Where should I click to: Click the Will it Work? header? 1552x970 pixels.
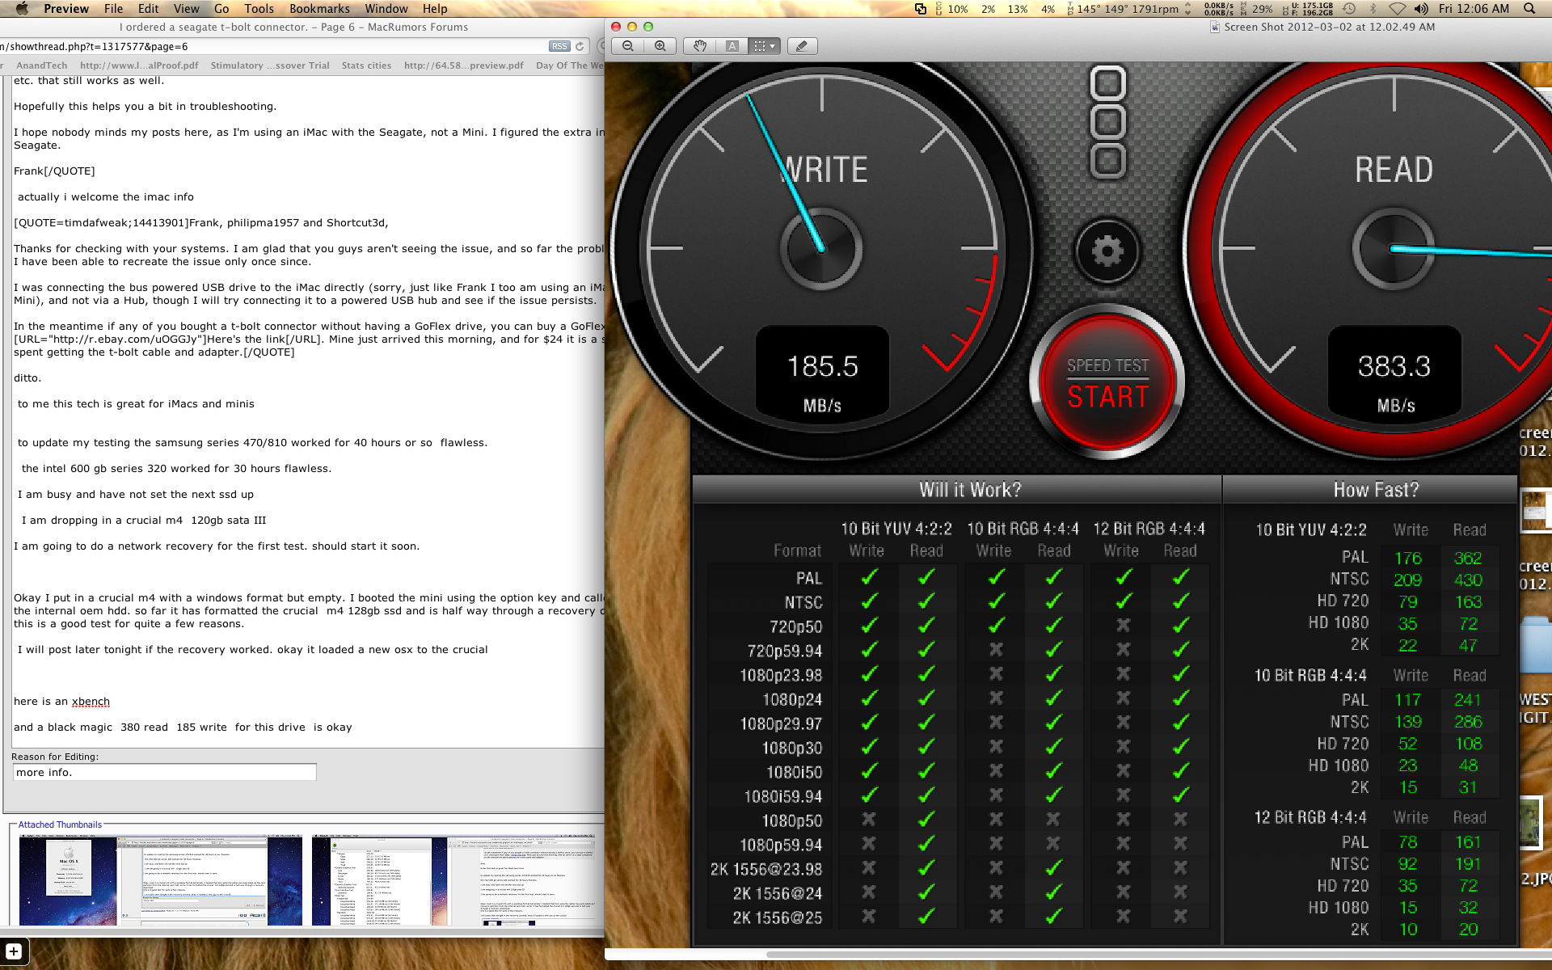coord(970,490)
